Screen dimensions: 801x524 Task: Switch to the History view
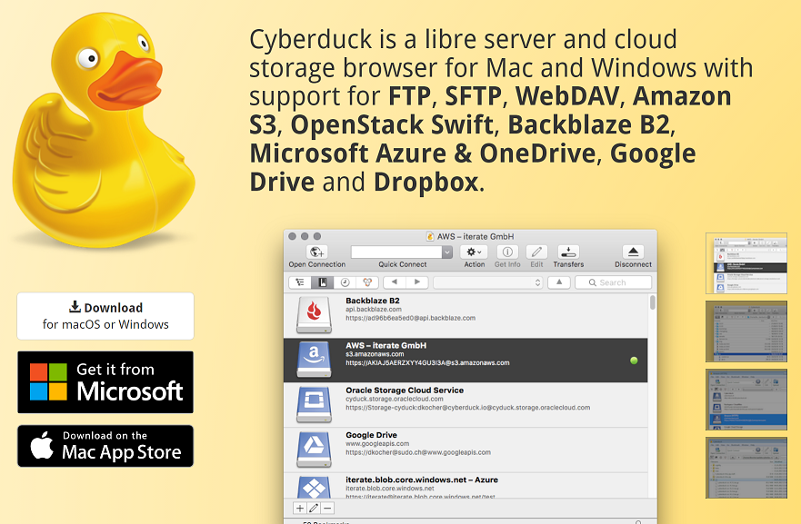click(x=345, y=282)
